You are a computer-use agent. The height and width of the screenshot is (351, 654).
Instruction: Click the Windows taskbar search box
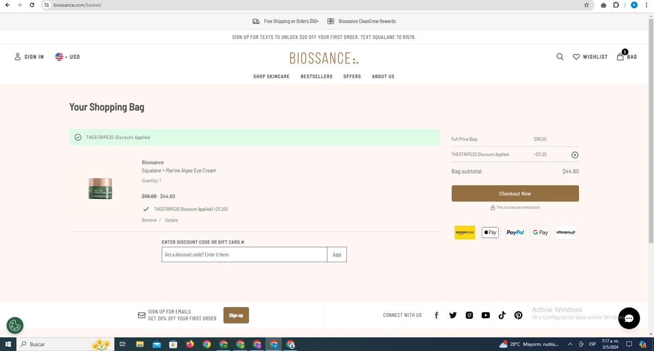pyautogui.click(x=65, y=344)
